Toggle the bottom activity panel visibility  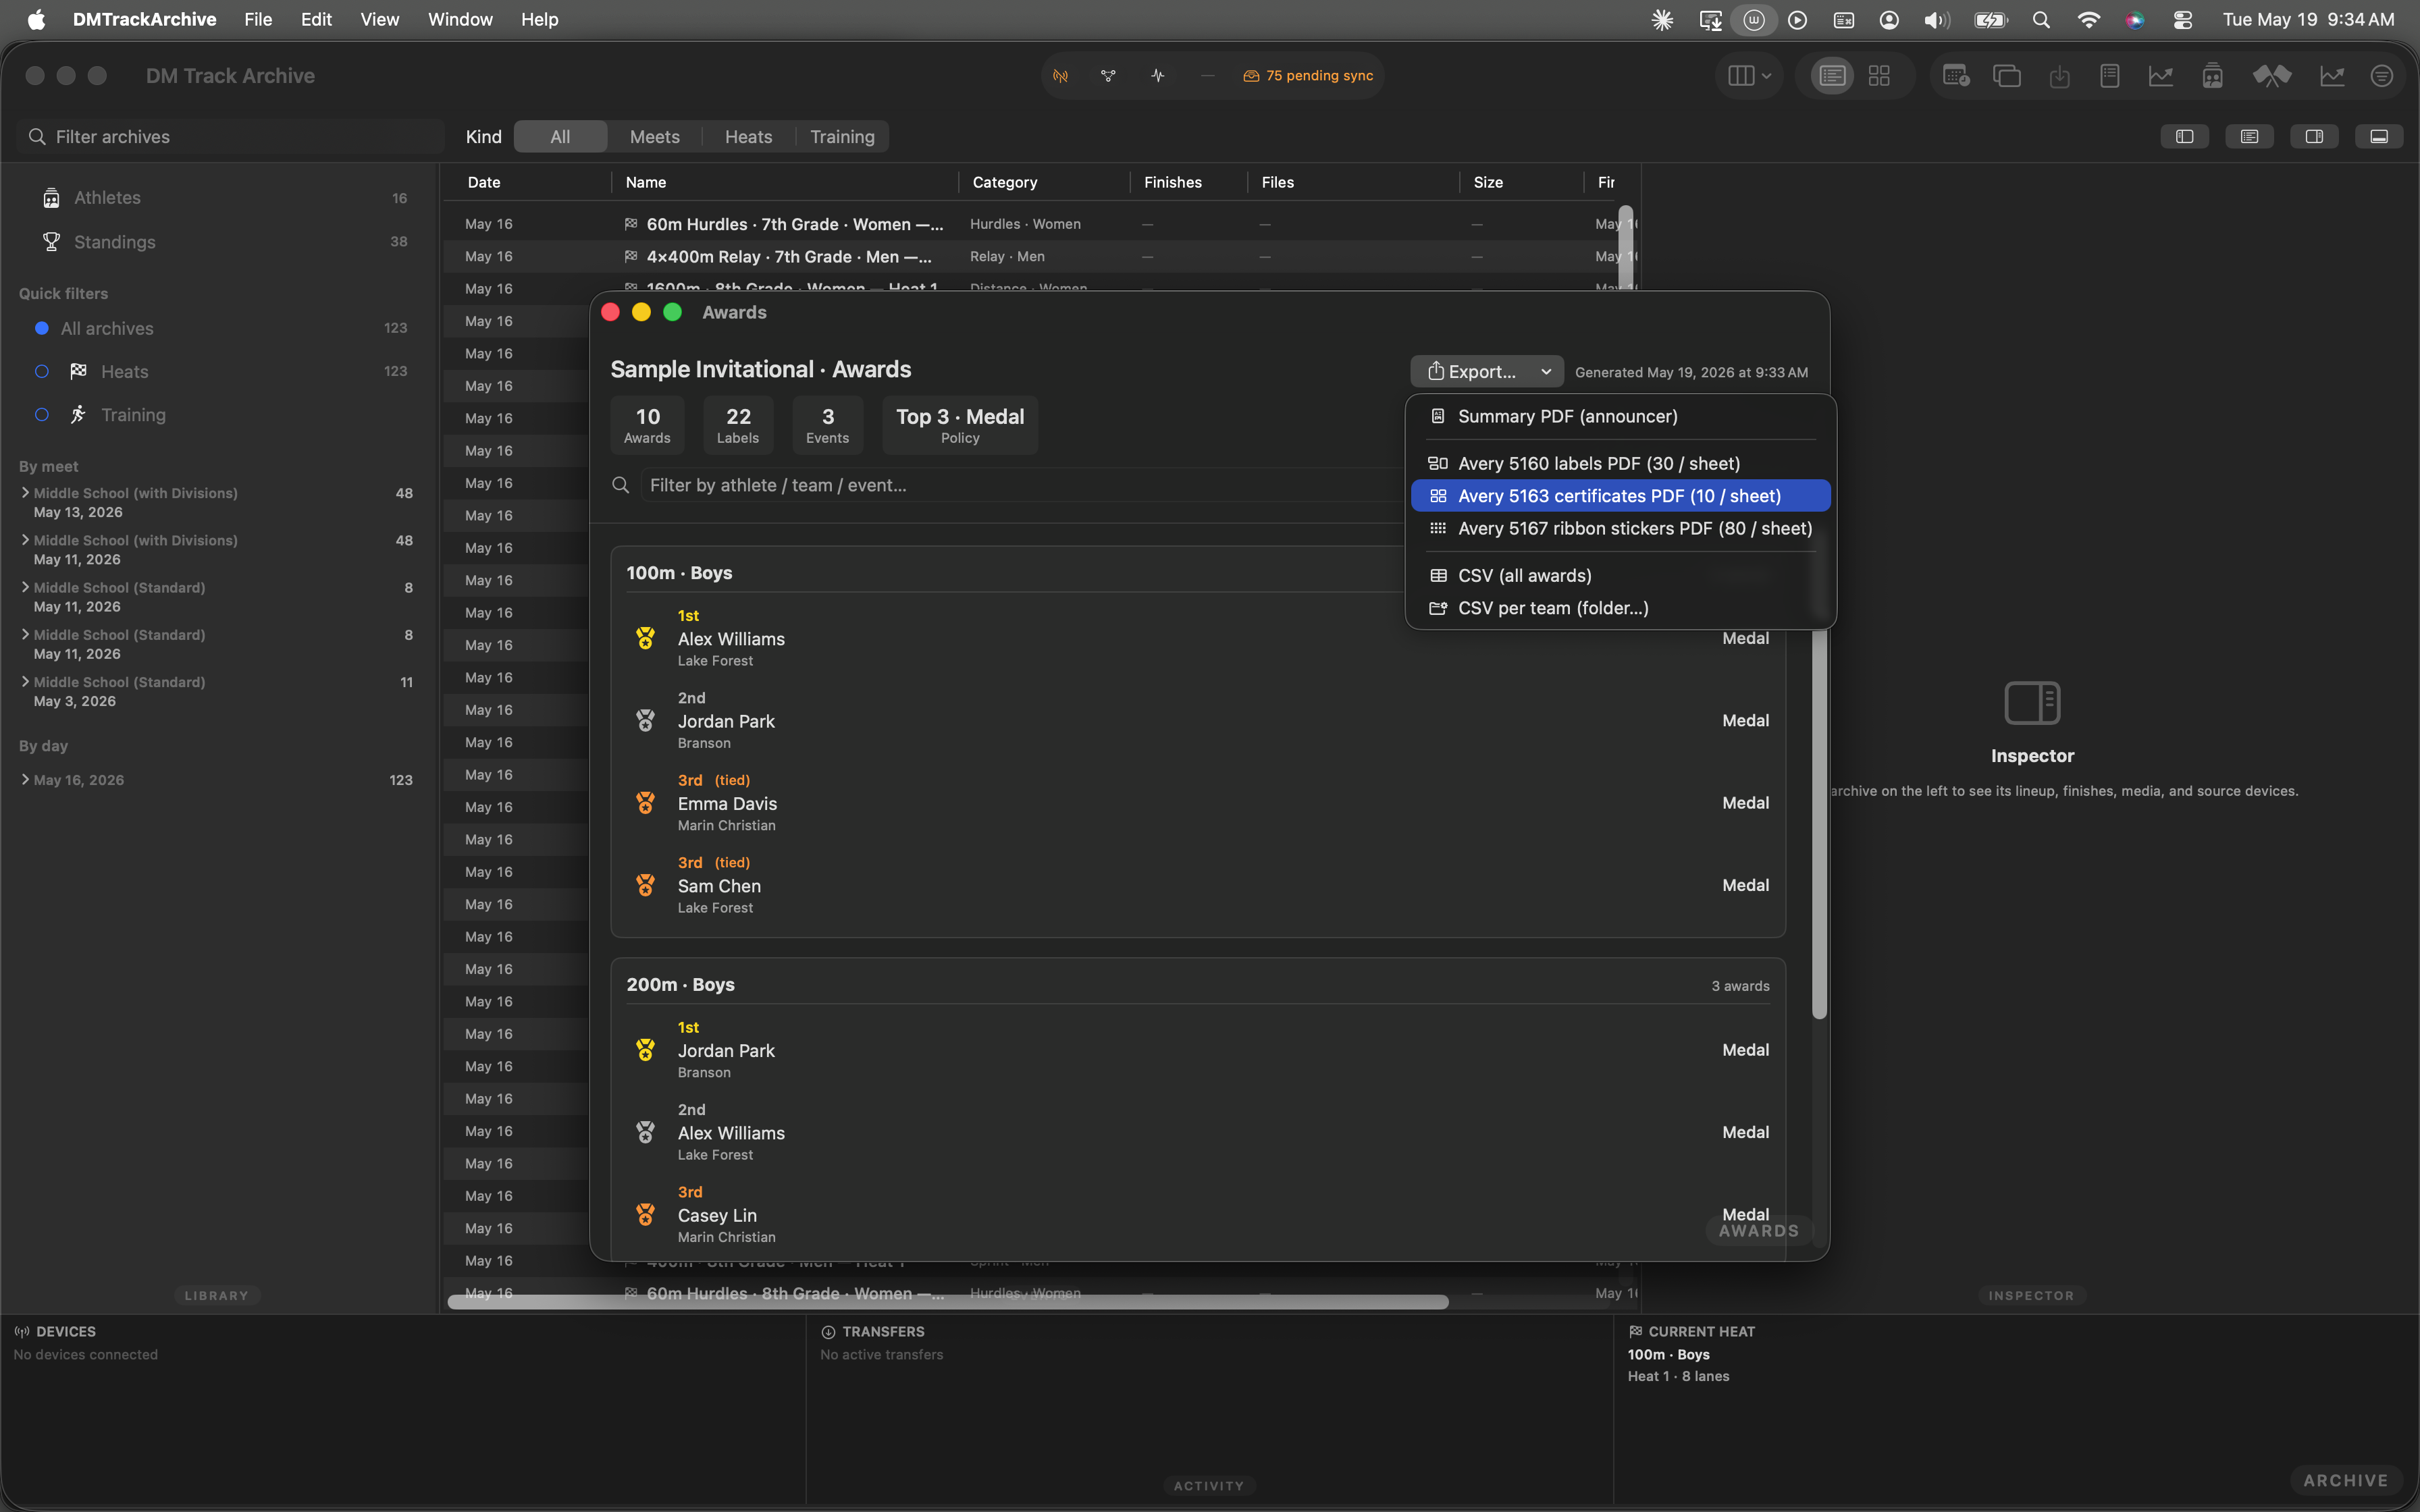[2379, 137]
